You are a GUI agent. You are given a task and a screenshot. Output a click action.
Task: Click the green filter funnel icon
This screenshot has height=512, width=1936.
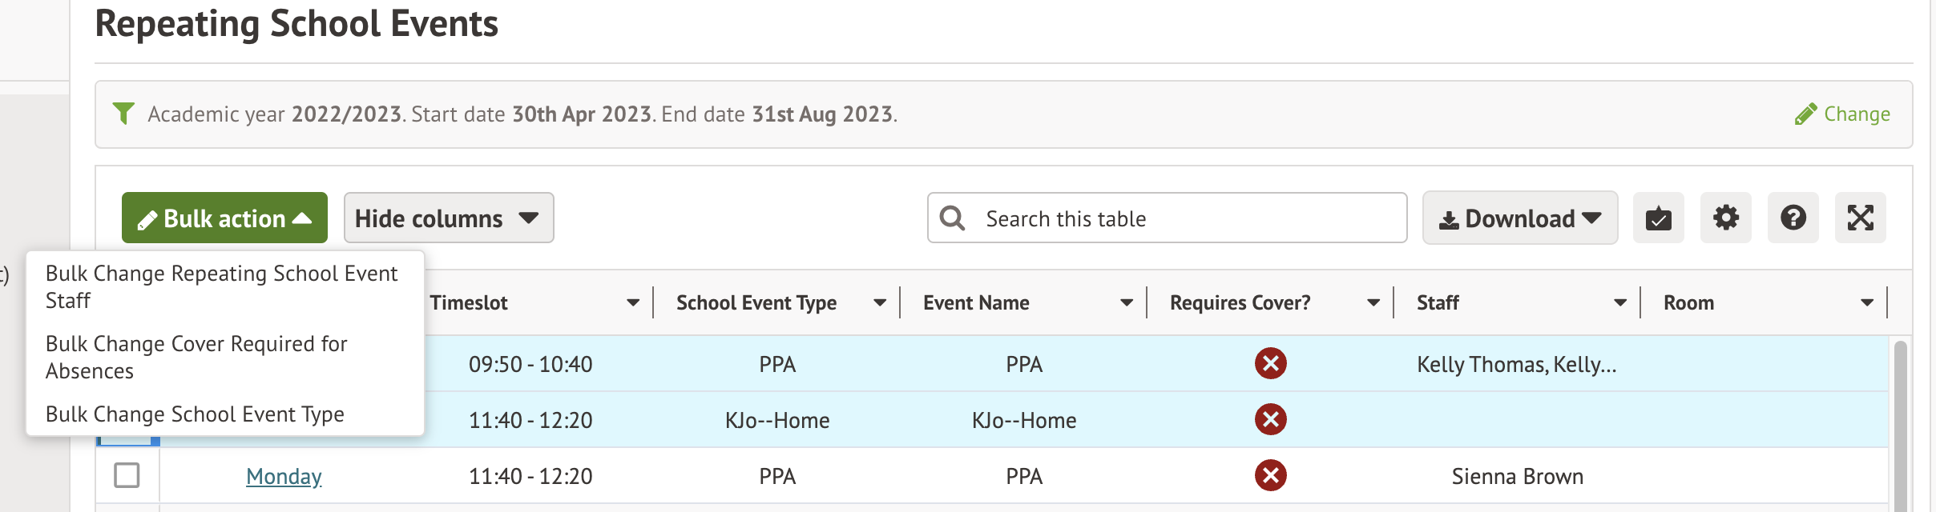123,114
